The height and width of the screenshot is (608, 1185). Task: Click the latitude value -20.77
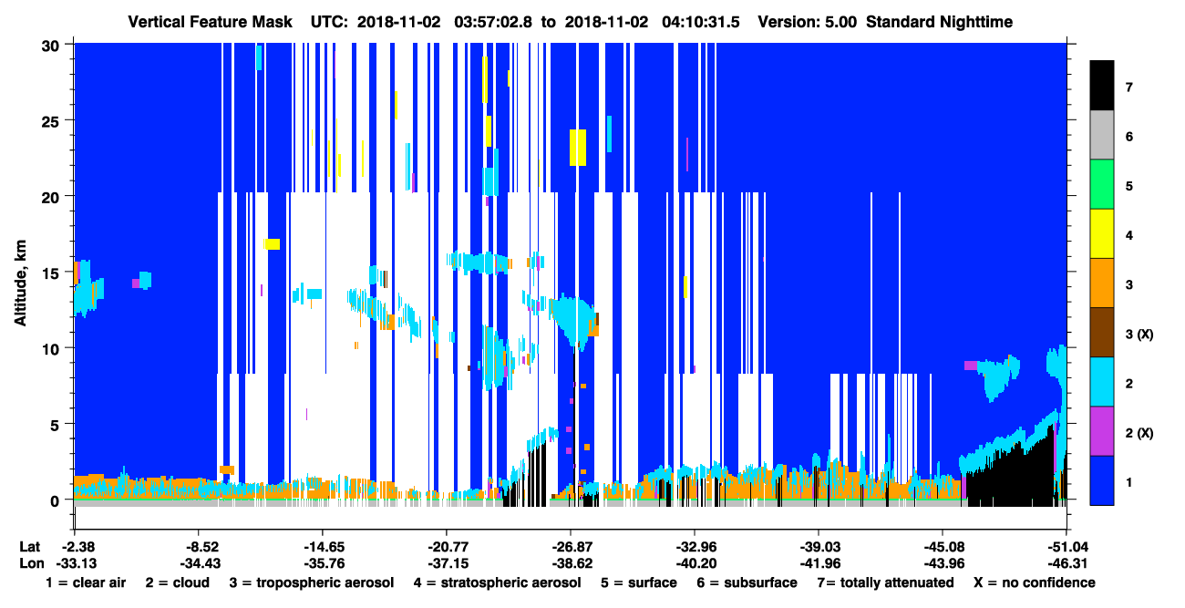point(446,547)
